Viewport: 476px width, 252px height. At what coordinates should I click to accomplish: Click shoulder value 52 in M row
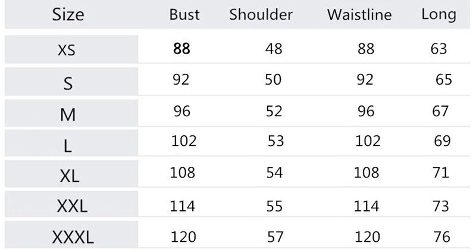pyautogui.click(x=274, y=110)
